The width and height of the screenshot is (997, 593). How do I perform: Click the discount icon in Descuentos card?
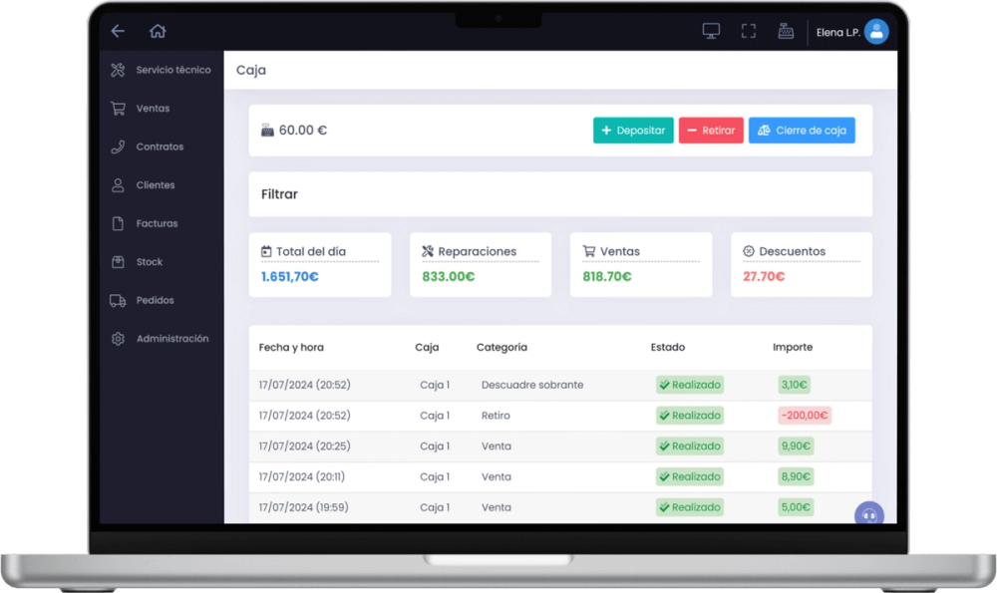(x=749, y=252)
